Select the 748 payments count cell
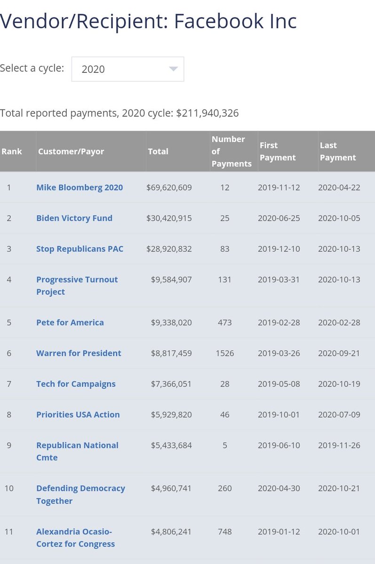 [x=225, y=532]
